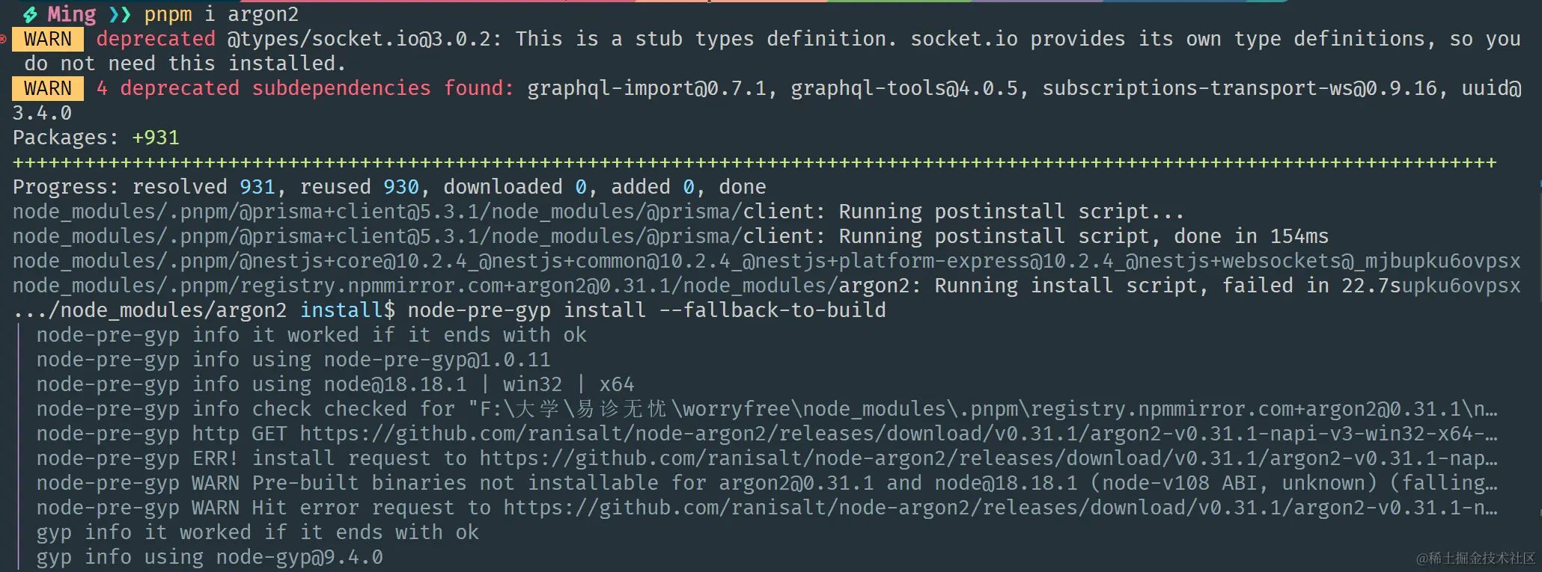Screen dimensions: 1542x572
Task: Click the double chevron prompt arrows
Action: click(x=120, y=14)
